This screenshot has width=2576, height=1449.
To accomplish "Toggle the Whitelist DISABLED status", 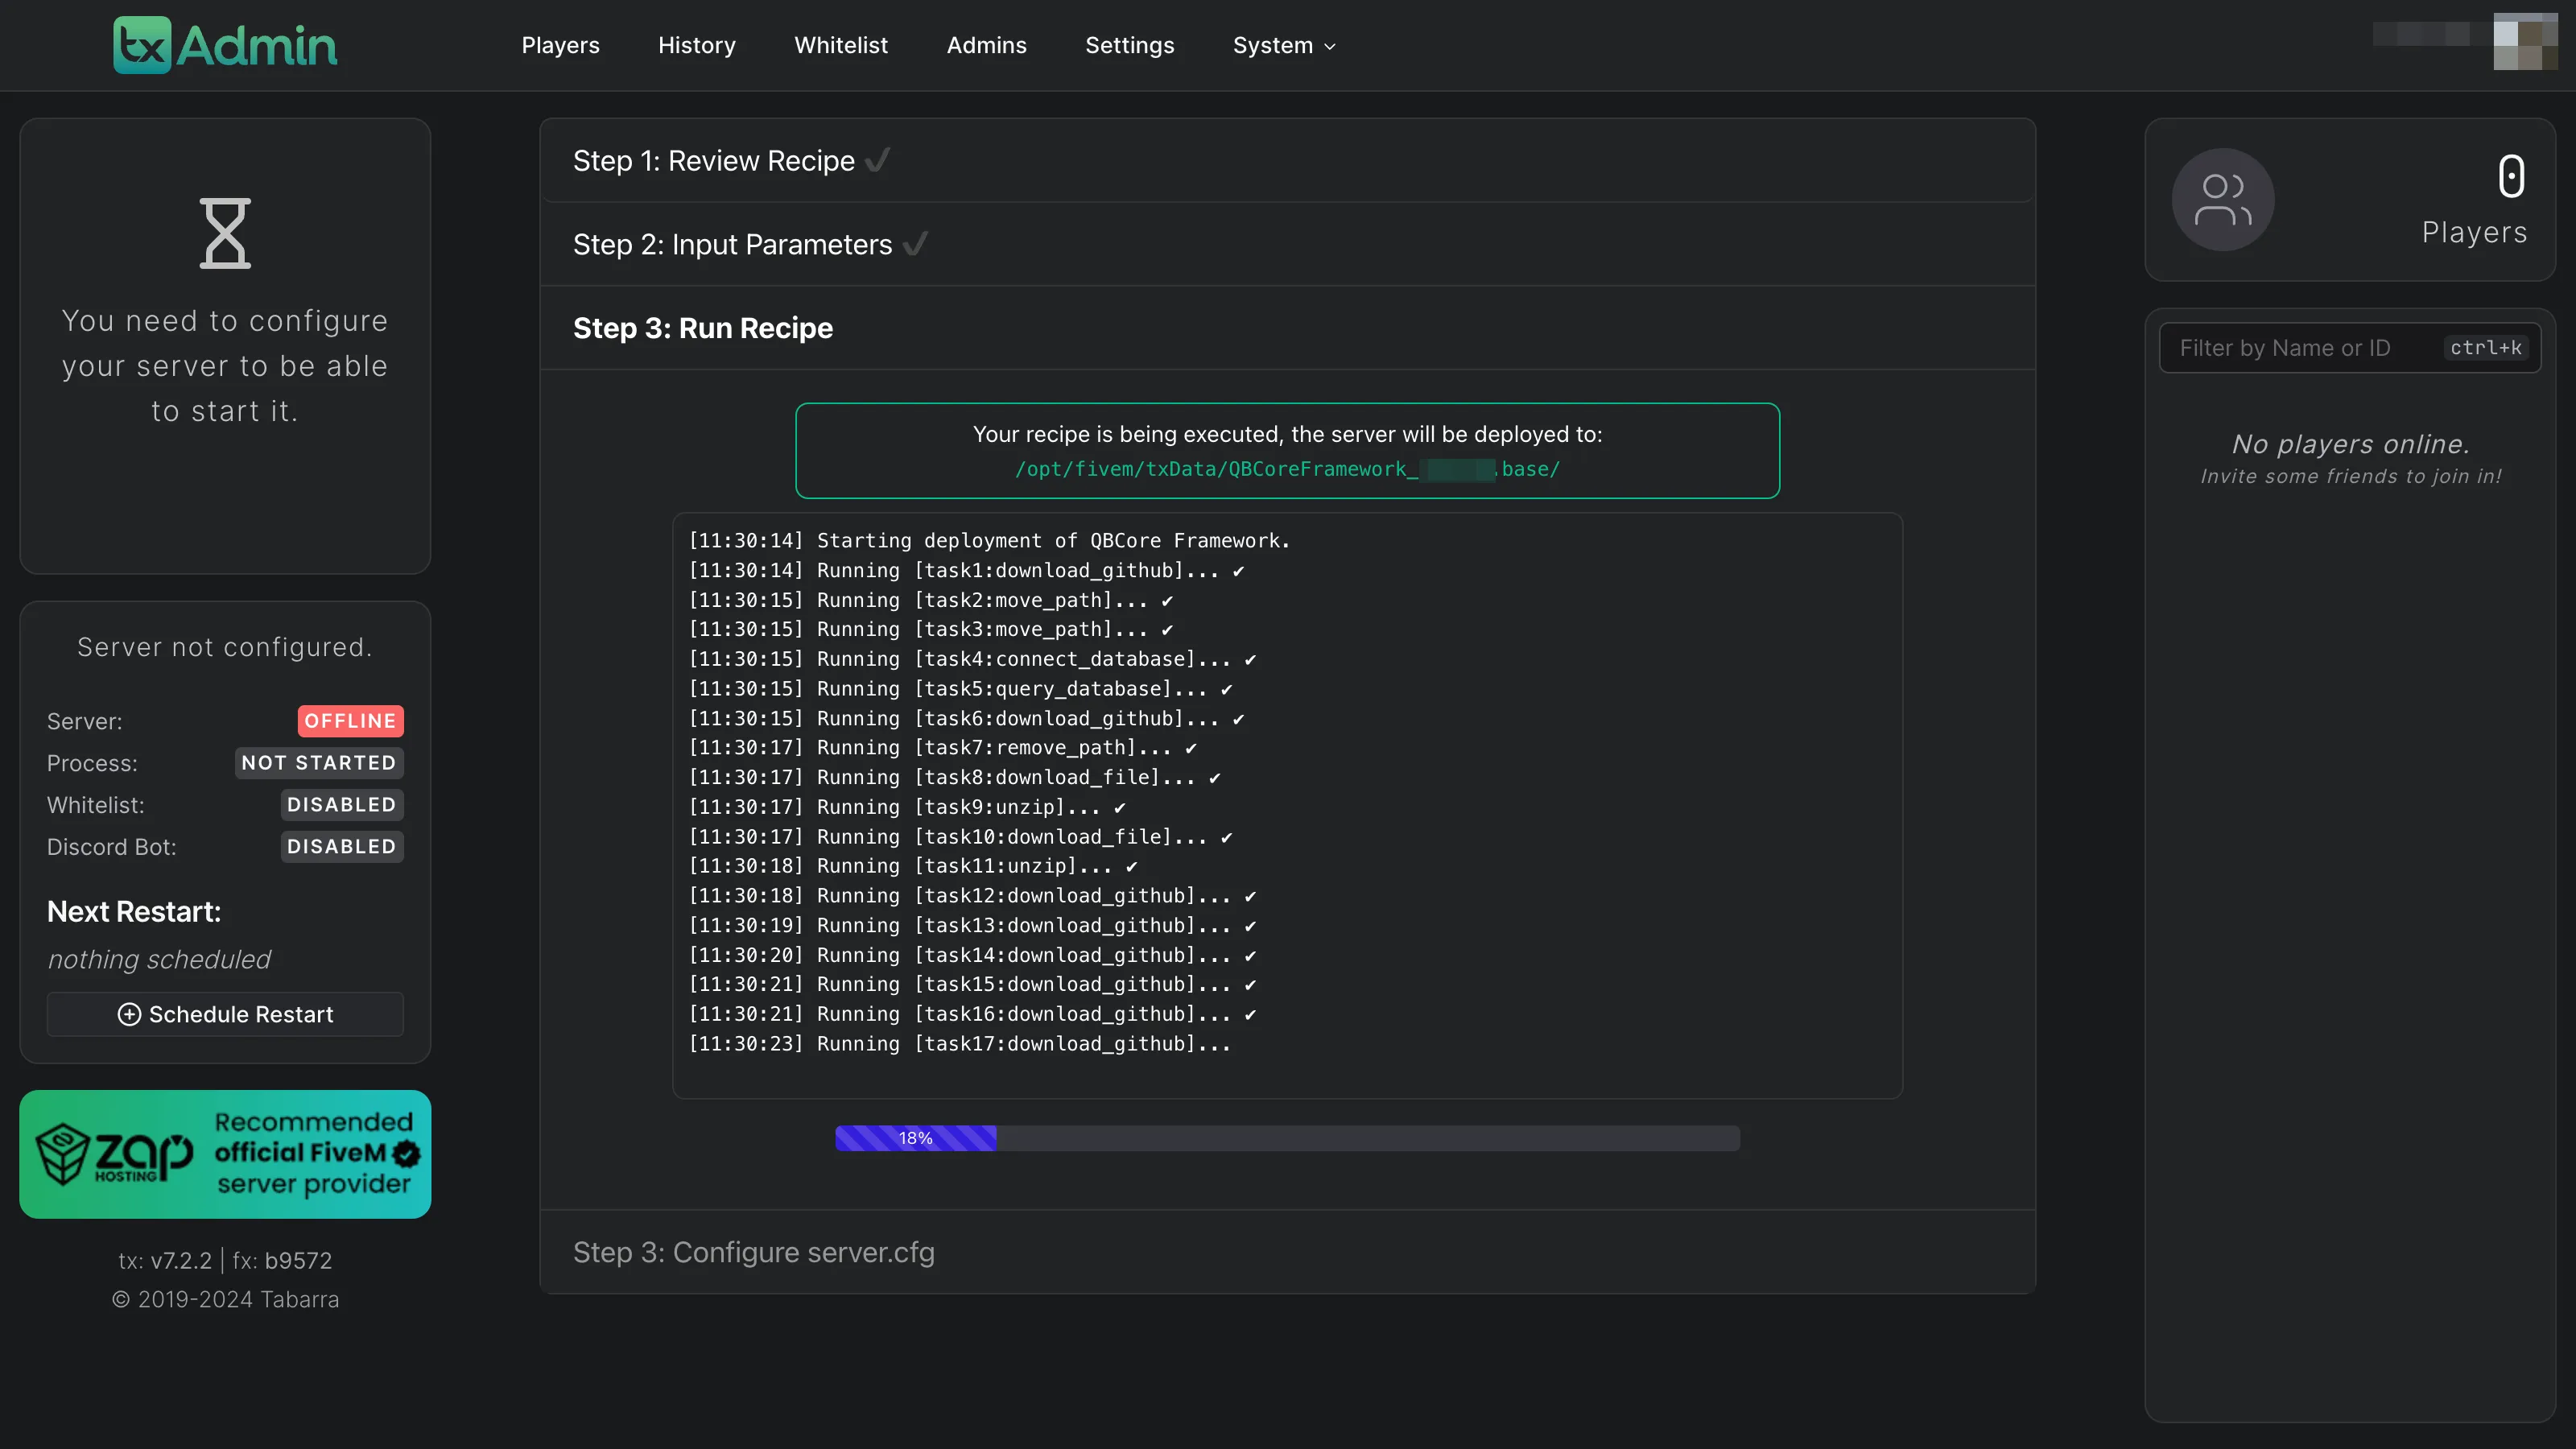I will click(x=340, y=803).
